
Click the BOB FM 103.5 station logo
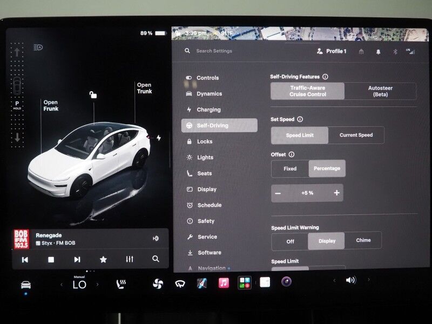click(x=21, y=239)
